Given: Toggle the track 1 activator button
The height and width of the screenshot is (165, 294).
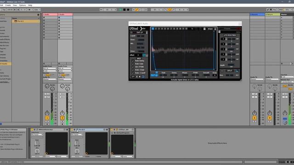Looking at the screenshot, I should coord(47,118).
